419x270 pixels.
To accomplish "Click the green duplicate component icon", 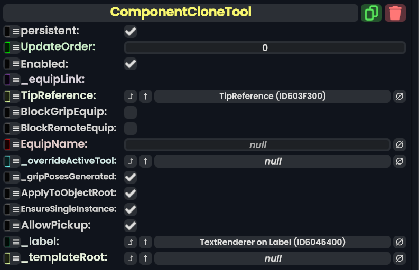I will [371, 13].
